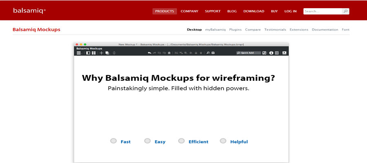Click the undo arrow icon
This screenshot has width=367, height=163.
pos(149,53)
